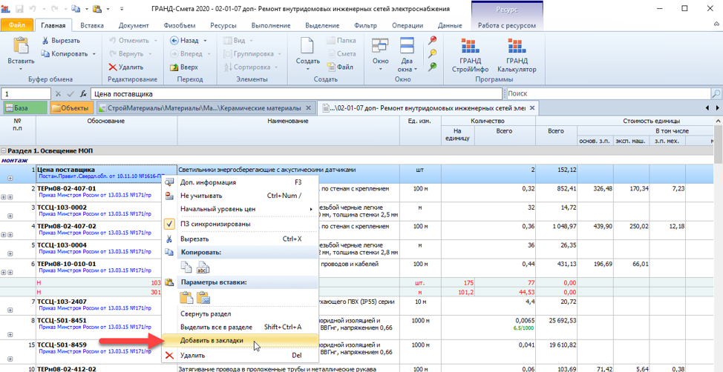
Task: Click the yellow pin bookmark icon
Action: tap(433, 53)
